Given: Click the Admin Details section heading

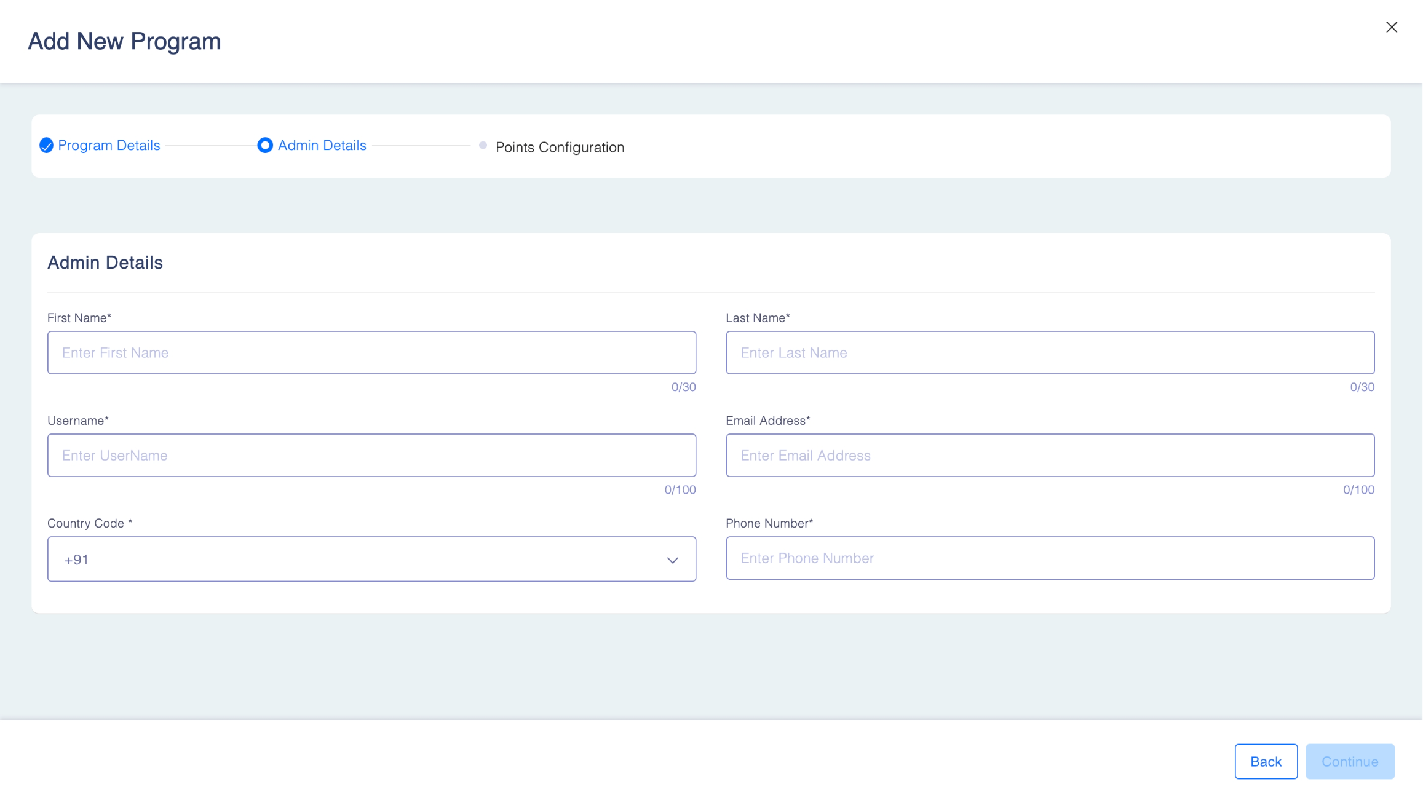Looking at the screenshot, I should [x=105, y=263].
